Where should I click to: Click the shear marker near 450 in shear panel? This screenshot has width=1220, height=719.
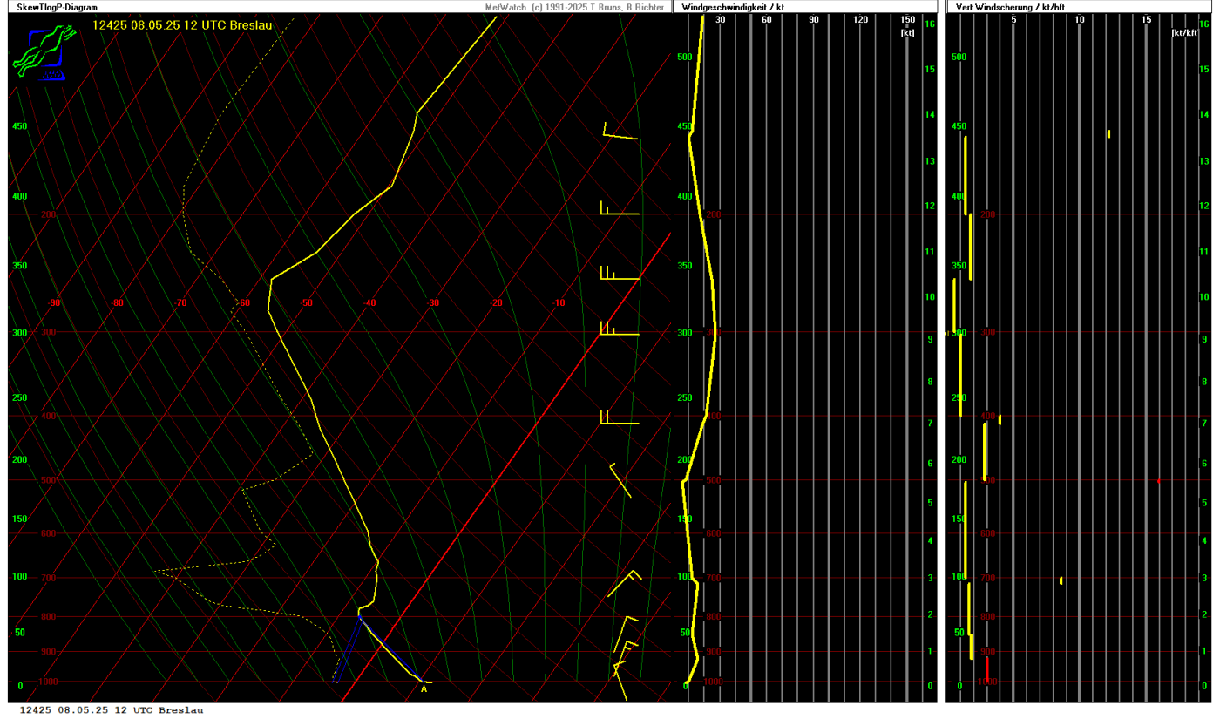point(1108,134)
